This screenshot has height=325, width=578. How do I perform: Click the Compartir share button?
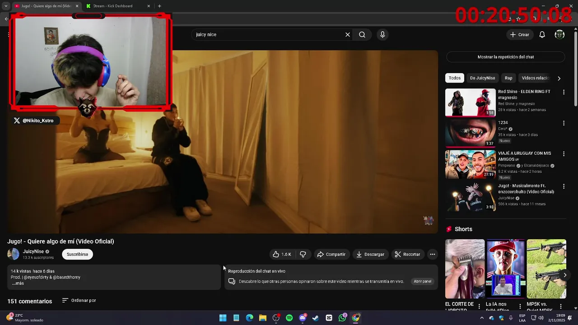click(331, 255)
